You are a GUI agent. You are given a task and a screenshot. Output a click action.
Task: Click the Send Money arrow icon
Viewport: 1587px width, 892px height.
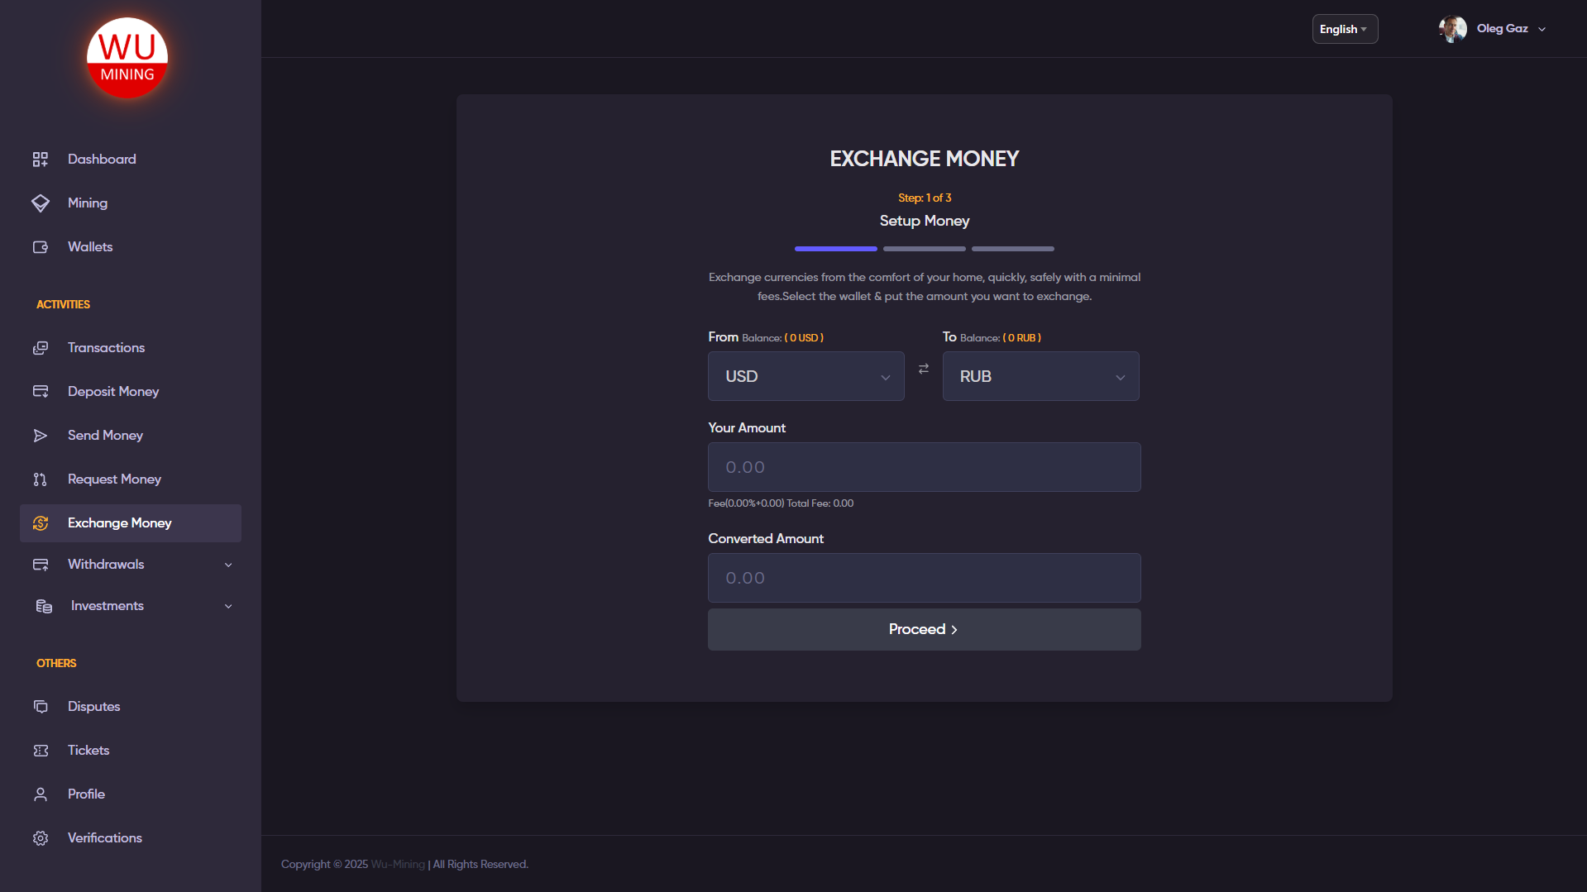[x=40, y=436]
